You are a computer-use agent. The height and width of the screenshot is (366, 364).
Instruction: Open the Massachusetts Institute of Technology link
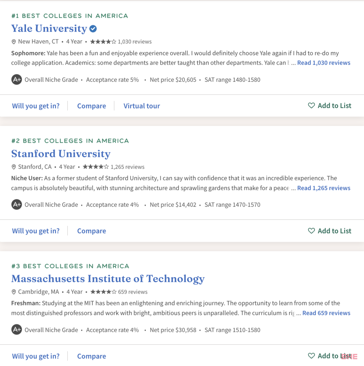pos(108,279)
